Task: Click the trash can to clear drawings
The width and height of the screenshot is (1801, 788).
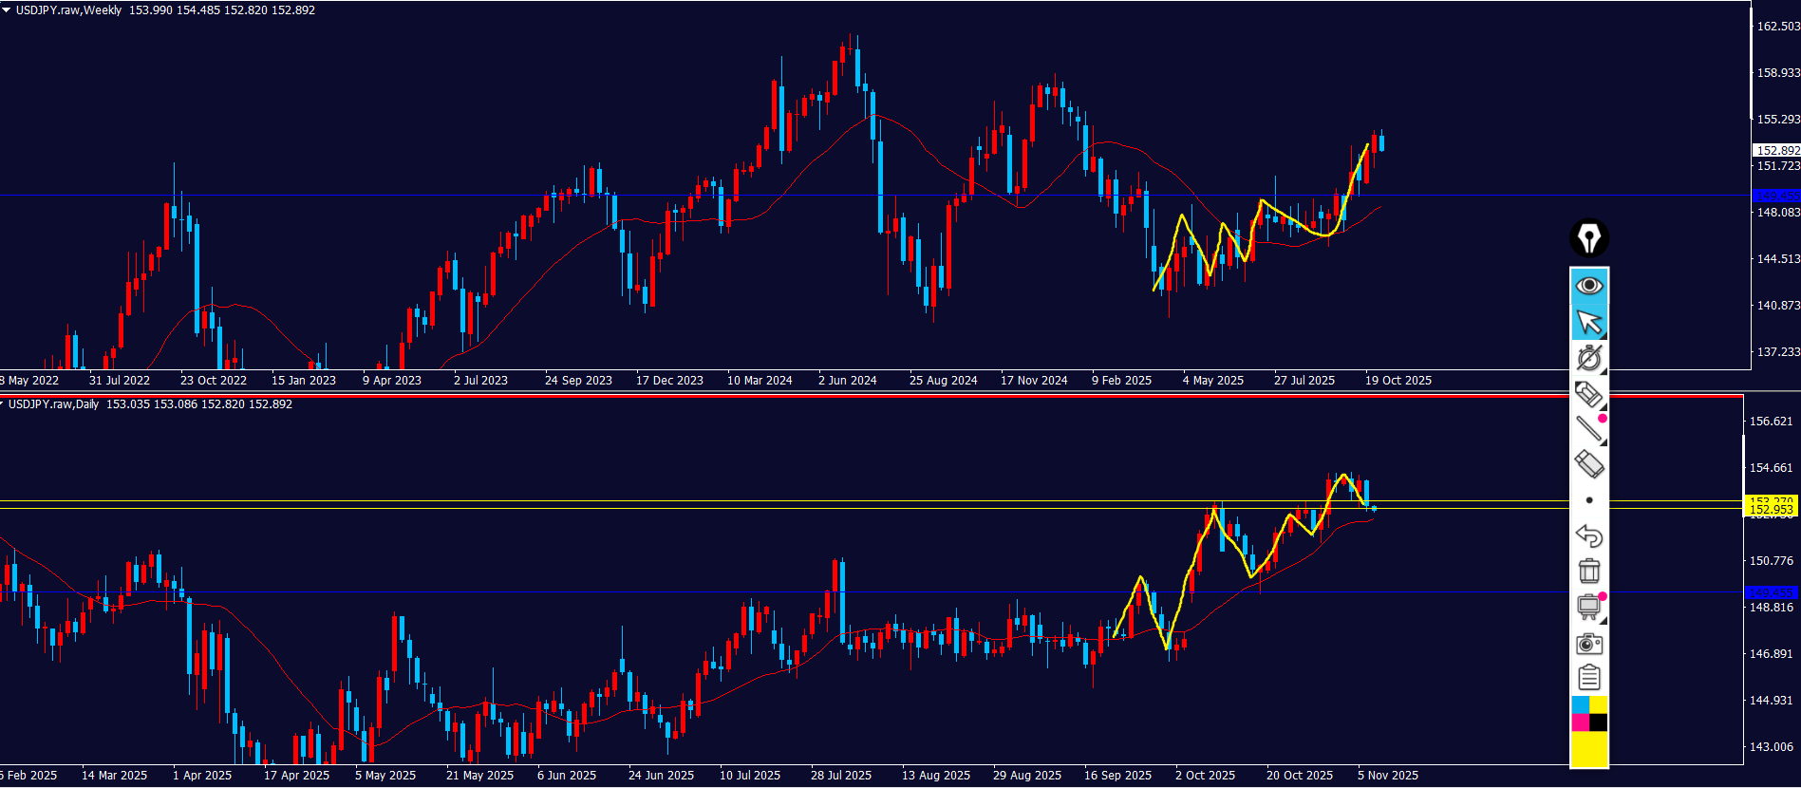Action: 1588,571
